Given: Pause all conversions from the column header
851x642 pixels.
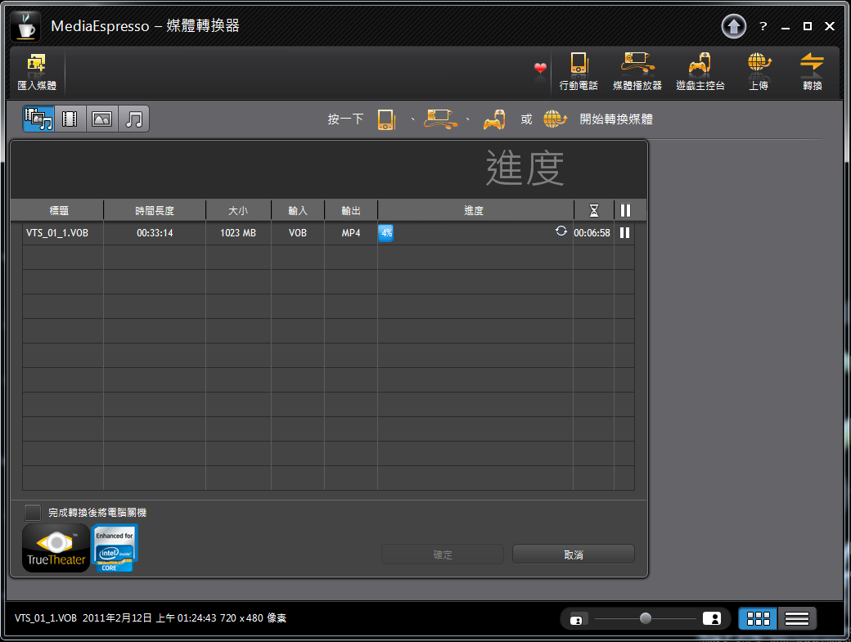Looking at the screenshot, I should point(625,210).
